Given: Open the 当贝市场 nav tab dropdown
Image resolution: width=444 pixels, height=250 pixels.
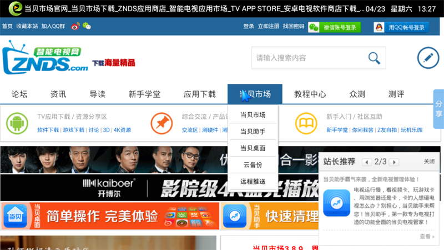Looking at the screenshot, I should click(x=255, y=94).
